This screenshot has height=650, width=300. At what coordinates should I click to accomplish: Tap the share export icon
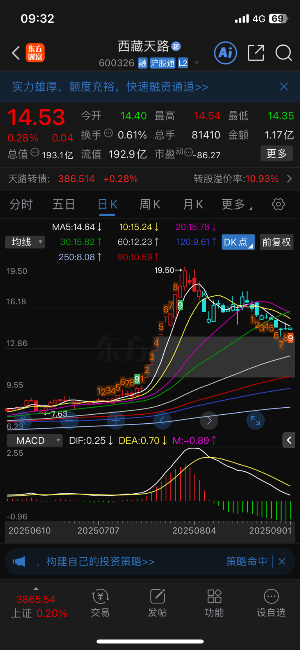click(x=256, y=53)
